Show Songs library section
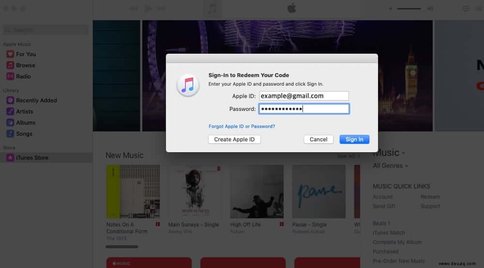Image resolution: width=484 pixels, height=268 pixels. (x=24, y=134)
